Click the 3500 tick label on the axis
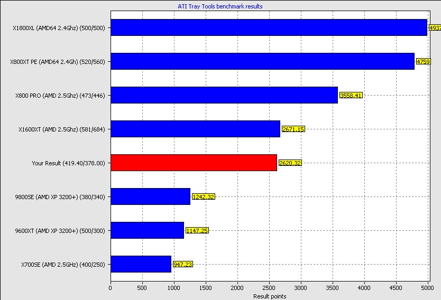441x300 pixels. coord(332,288)
